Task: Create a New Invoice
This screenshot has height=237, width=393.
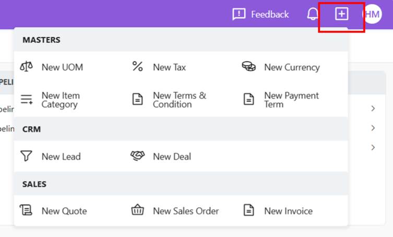Action: point(288,211)
